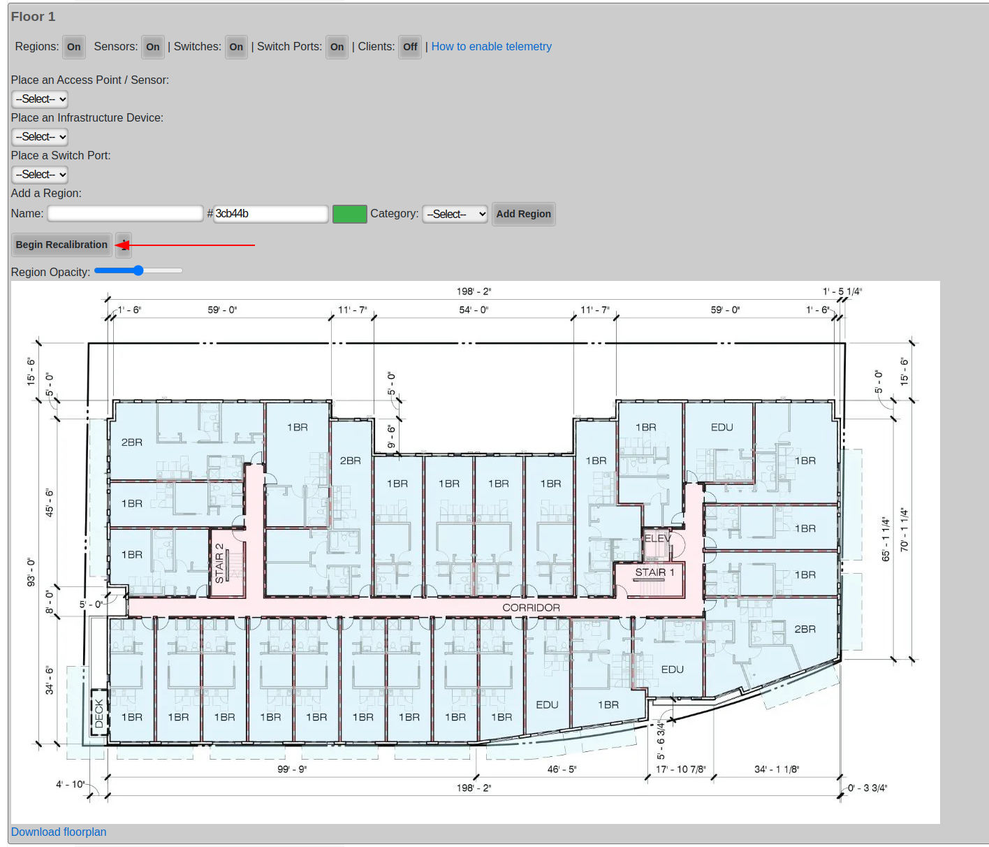Click the CORRIDOR label on the floorplan

coord(531,607)
